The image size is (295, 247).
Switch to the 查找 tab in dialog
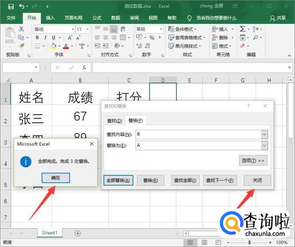[114, 120]
